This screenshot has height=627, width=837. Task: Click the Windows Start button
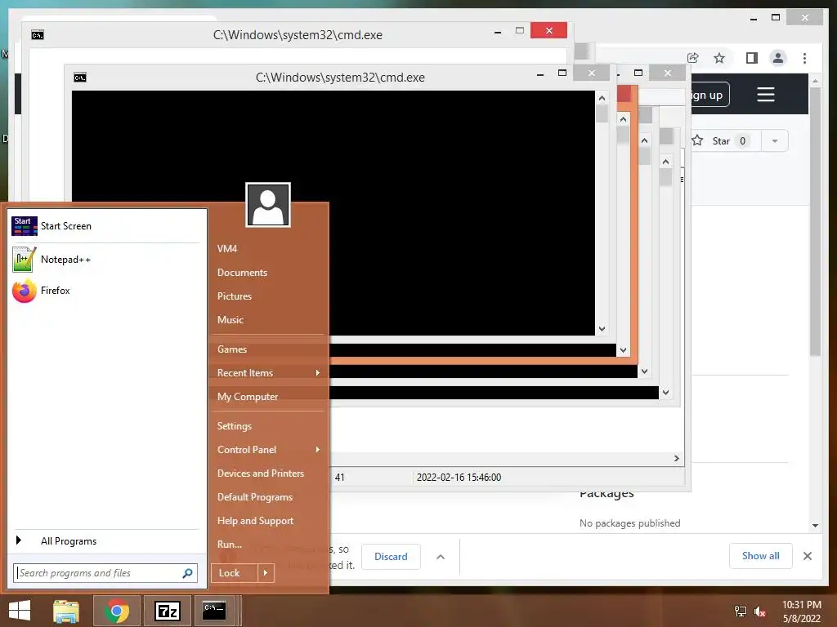tap(20, 611)
